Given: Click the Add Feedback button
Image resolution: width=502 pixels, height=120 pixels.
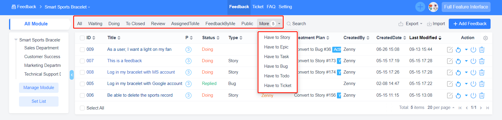Looking at the screenshot, I should 470,24.
